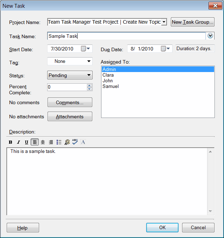
Task: Toggle underline formatting in description toolbar
Action: pyautogui.click(x=26, y=142)
